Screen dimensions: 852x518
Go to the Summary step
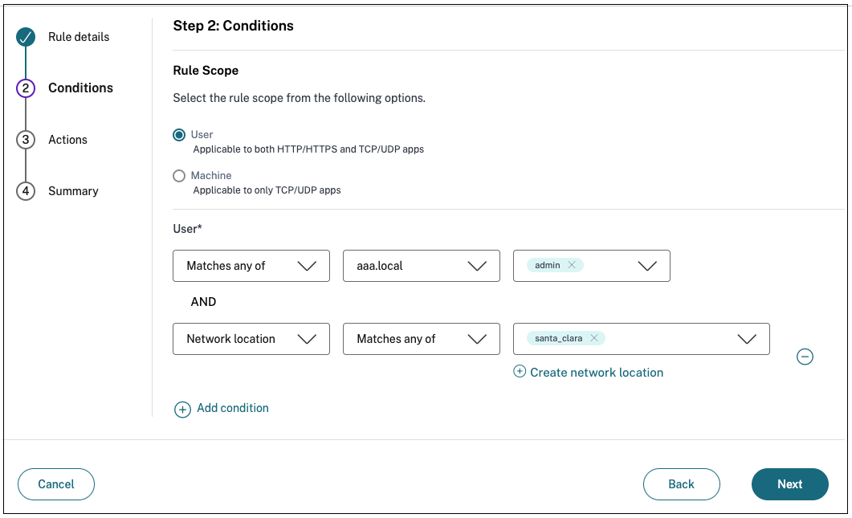[73, 191]
